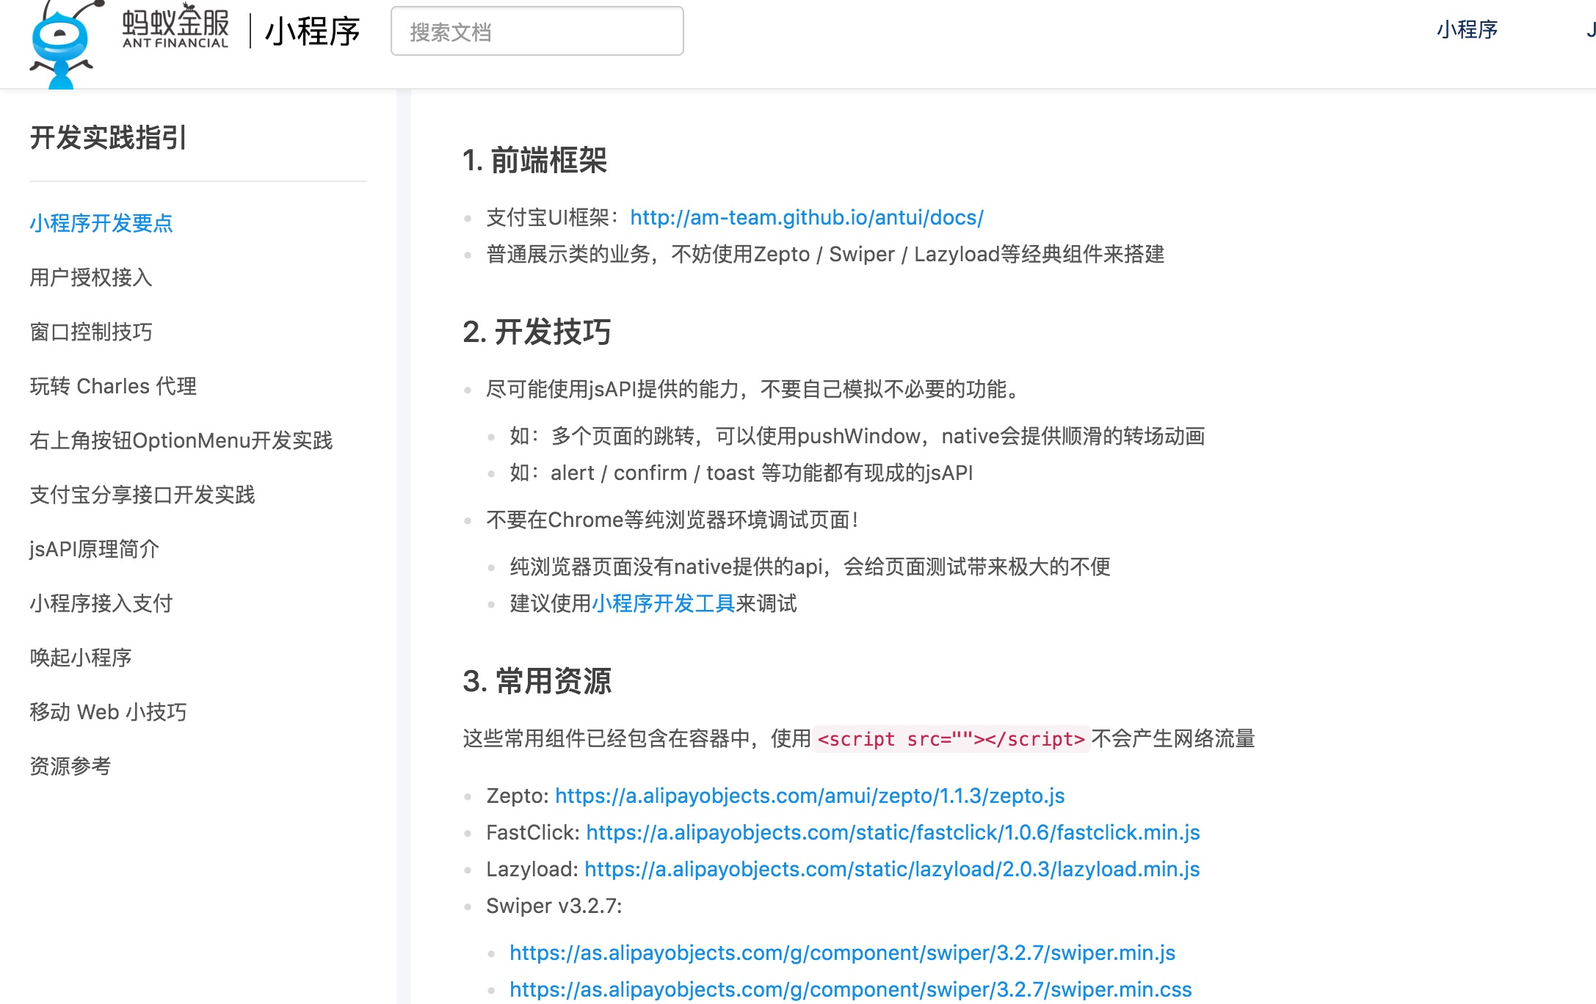Open the FastClick fastclick.min.js link
This screenshot has height=1004, width=1596.
pyautogui.click(x=893, y=832)
